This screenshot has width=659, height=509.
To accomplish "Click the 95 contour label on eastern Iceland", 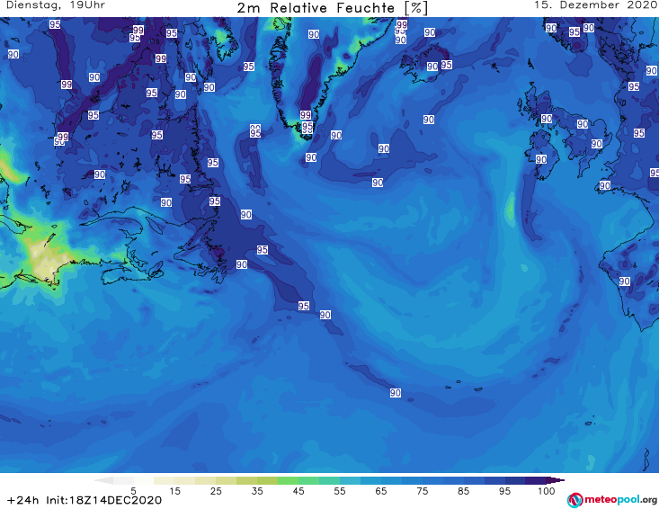I will coord(446,65).
